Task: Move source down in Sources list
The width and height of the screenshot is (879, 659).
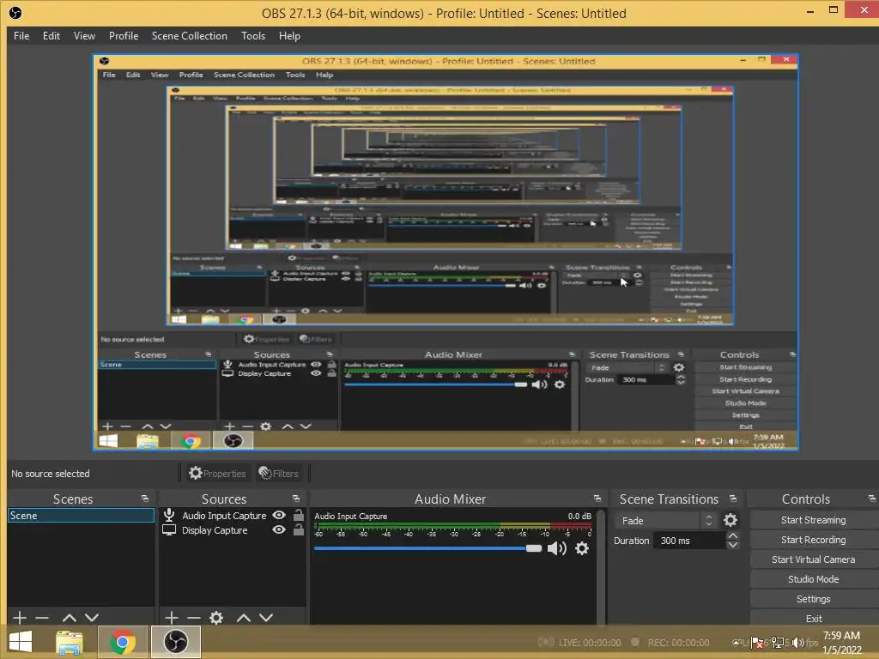Action: point(266,618)
